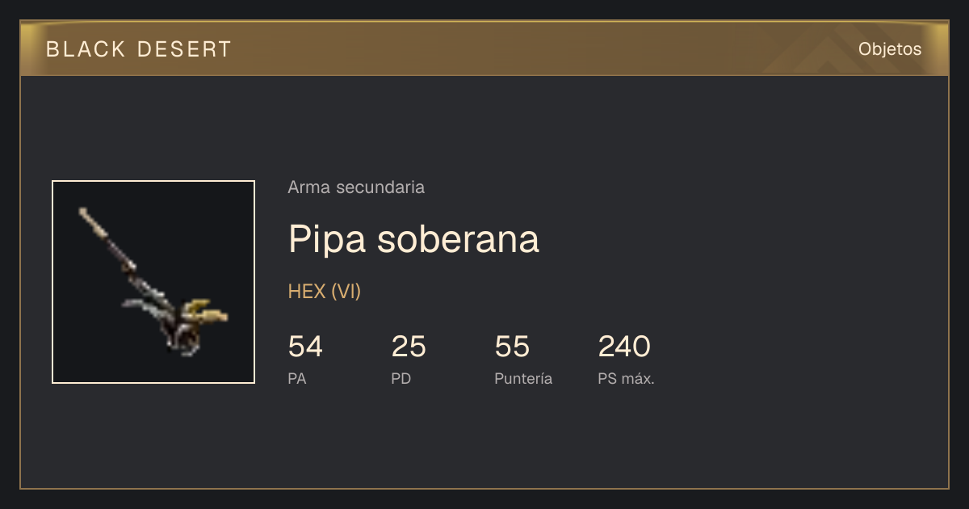Image resolution: width=969 pixels, height=509 pixels.
Task: Open the Objetos link in header
Action: pyautogui.click(x=890, y=49)
